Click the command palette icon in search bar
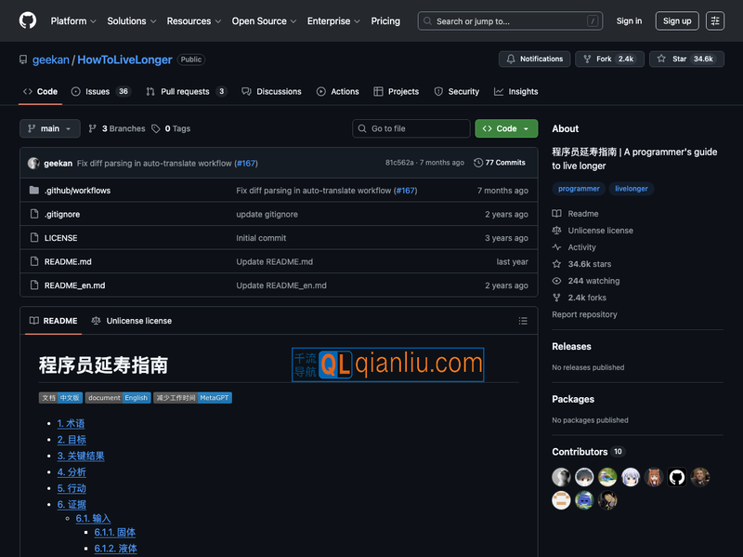This screenshot has height=557, width=743. [593, 20]
